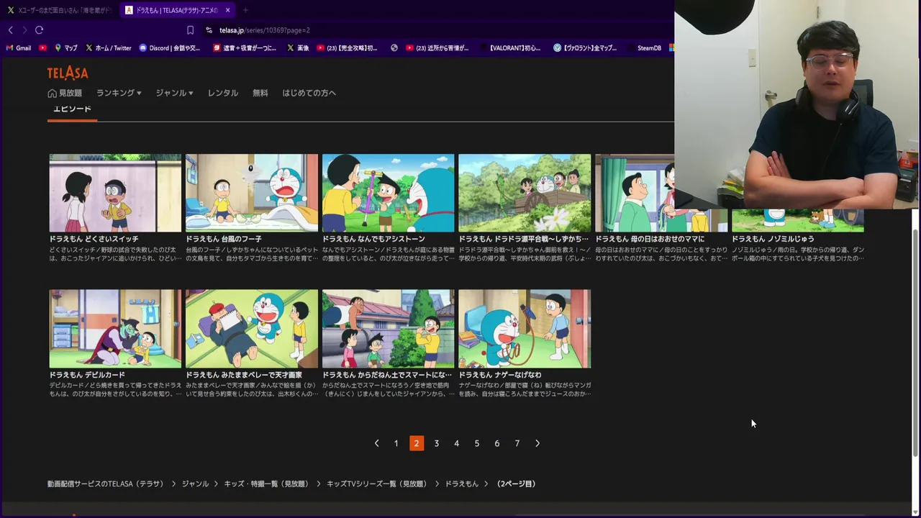This screenshot has width=921, height=518.
Task: Select the エピソード tab
Action: coord(72,109)
